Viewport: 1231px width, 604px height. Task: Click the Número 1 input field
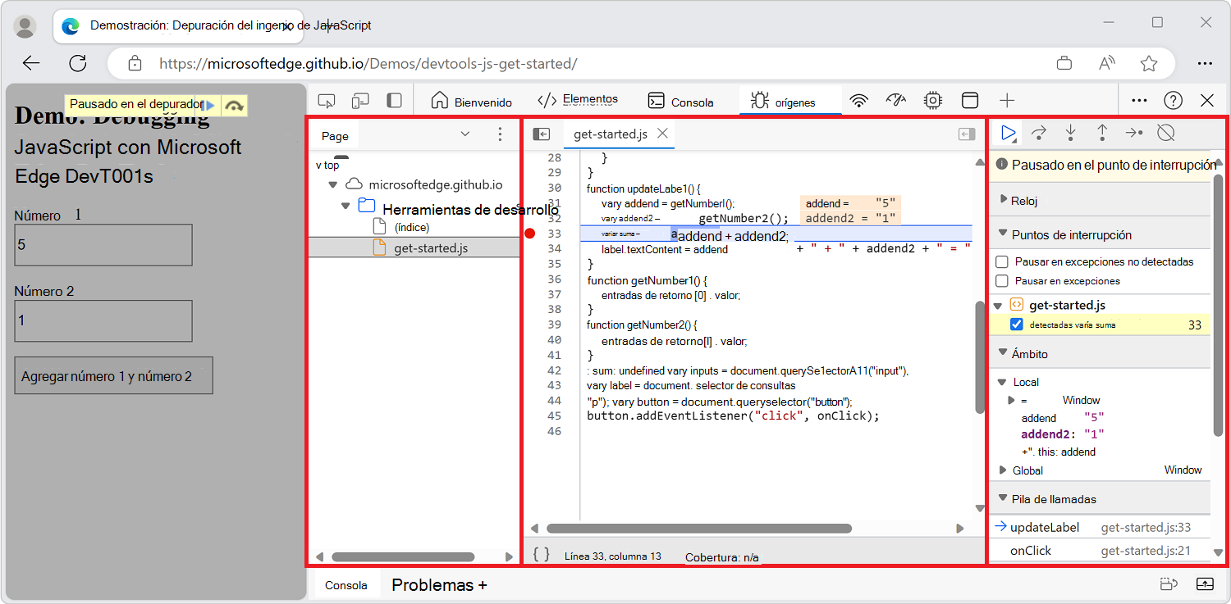(103, 244)
